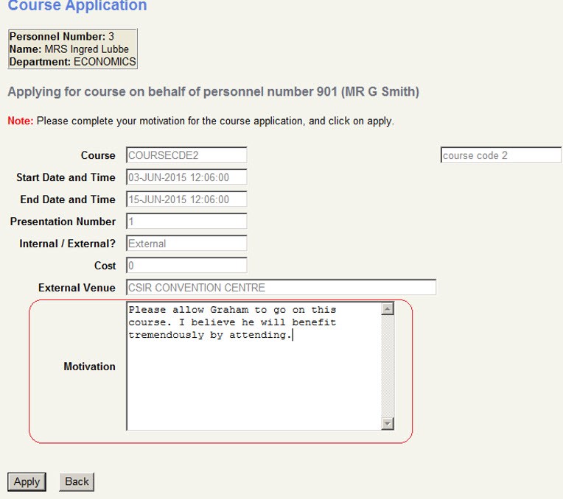This screenshot has height=499, width=563.
Task: Focus the Motivation text area
Action: click(253, 368)
